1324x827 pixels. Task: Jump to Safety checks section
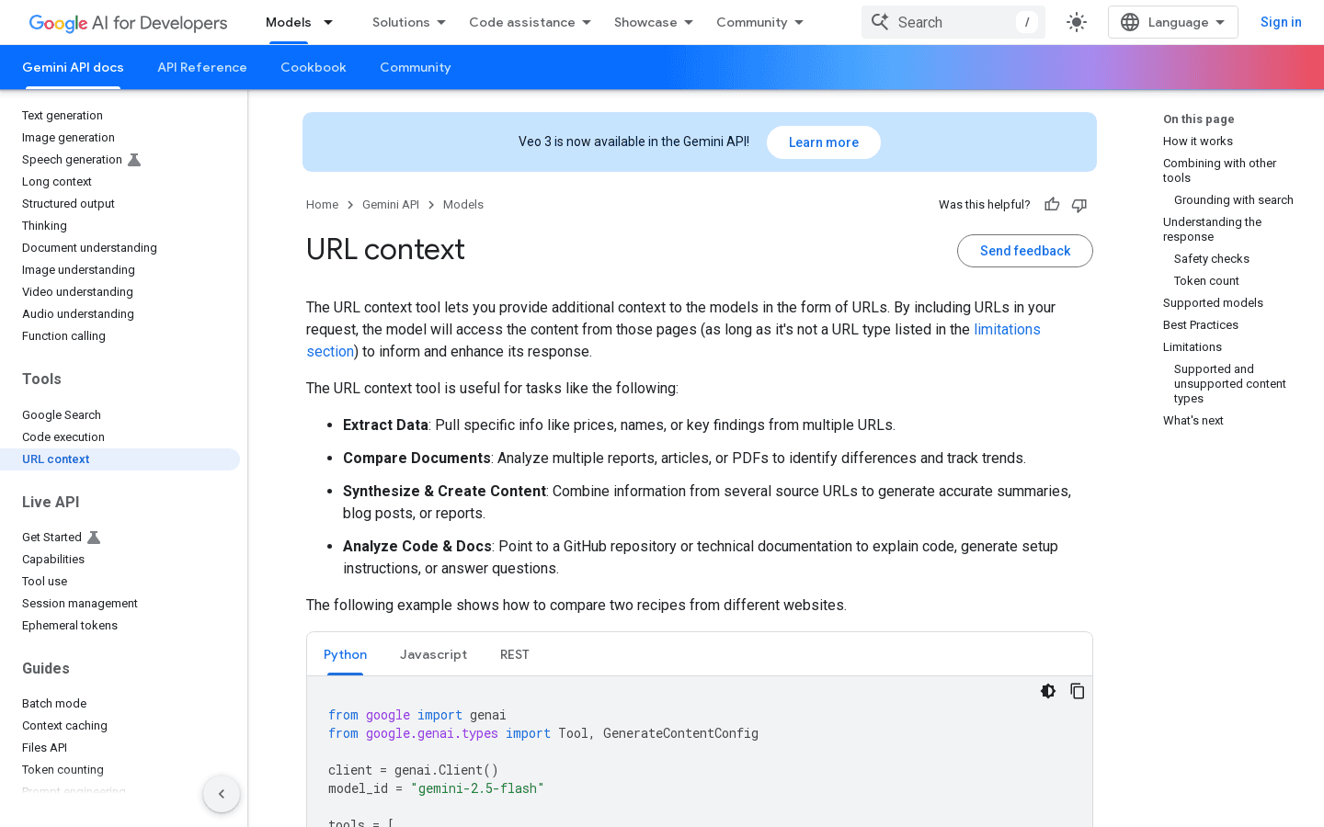point(1212,259)
